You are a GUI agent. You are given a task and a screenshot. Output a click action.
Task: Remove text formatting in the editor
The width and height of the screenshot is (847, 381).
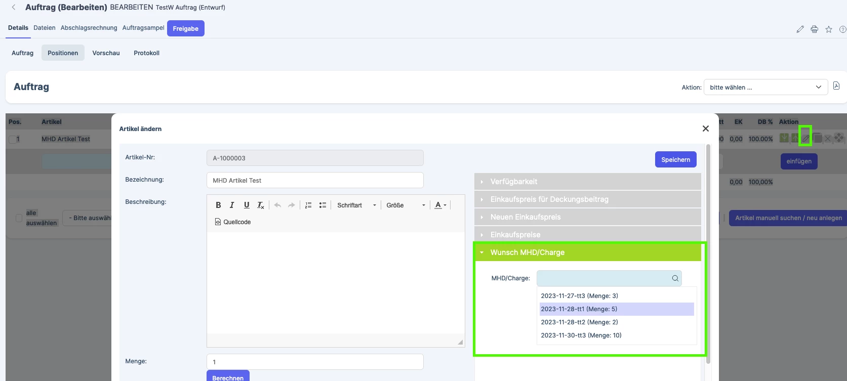point(261,205)
